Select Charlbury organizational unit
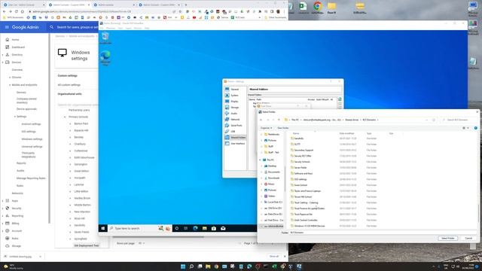 80,144
